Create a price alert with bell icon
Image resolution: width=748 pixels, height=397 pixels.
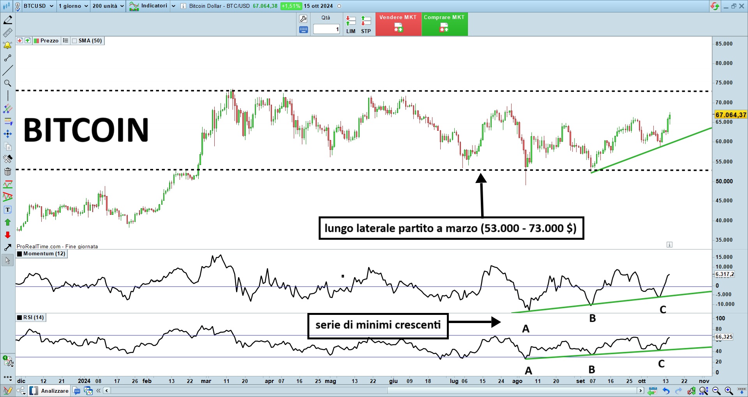7,46
